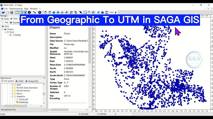The height and width of the screenshot is (119, 213).
Task: Toggle the Show Object Properties panel button
Action: coord(21,12)
